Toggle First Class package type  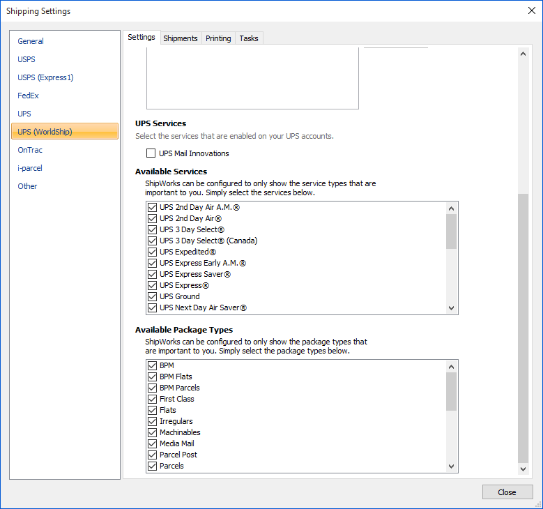click(x=152, y=399)
